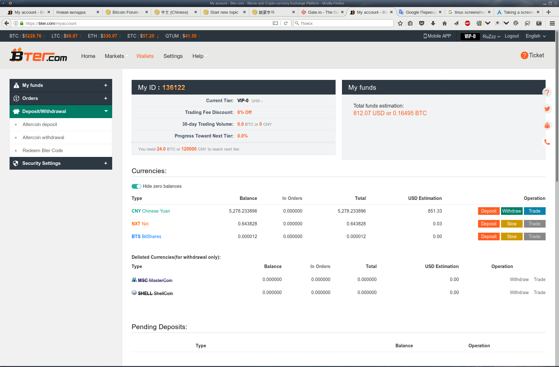The image size is (559, 367).
Task: Click the reload page icon
Action: click(x=286, y=23)
